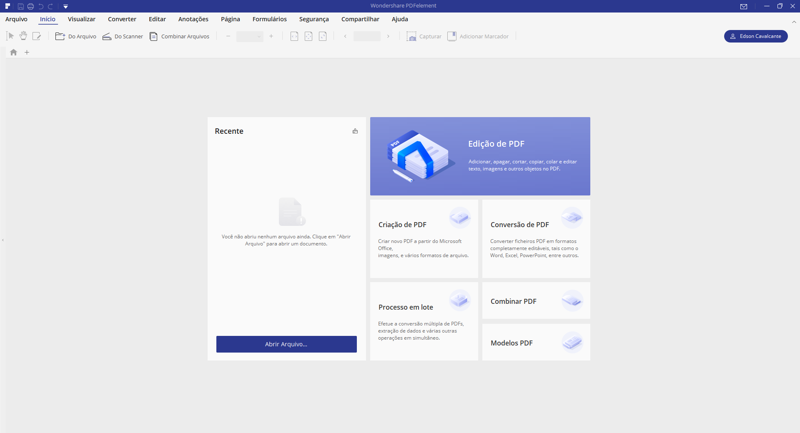Add a new tab with plus icon
Viewport: 800px width, 433px height.
point(27,53)
